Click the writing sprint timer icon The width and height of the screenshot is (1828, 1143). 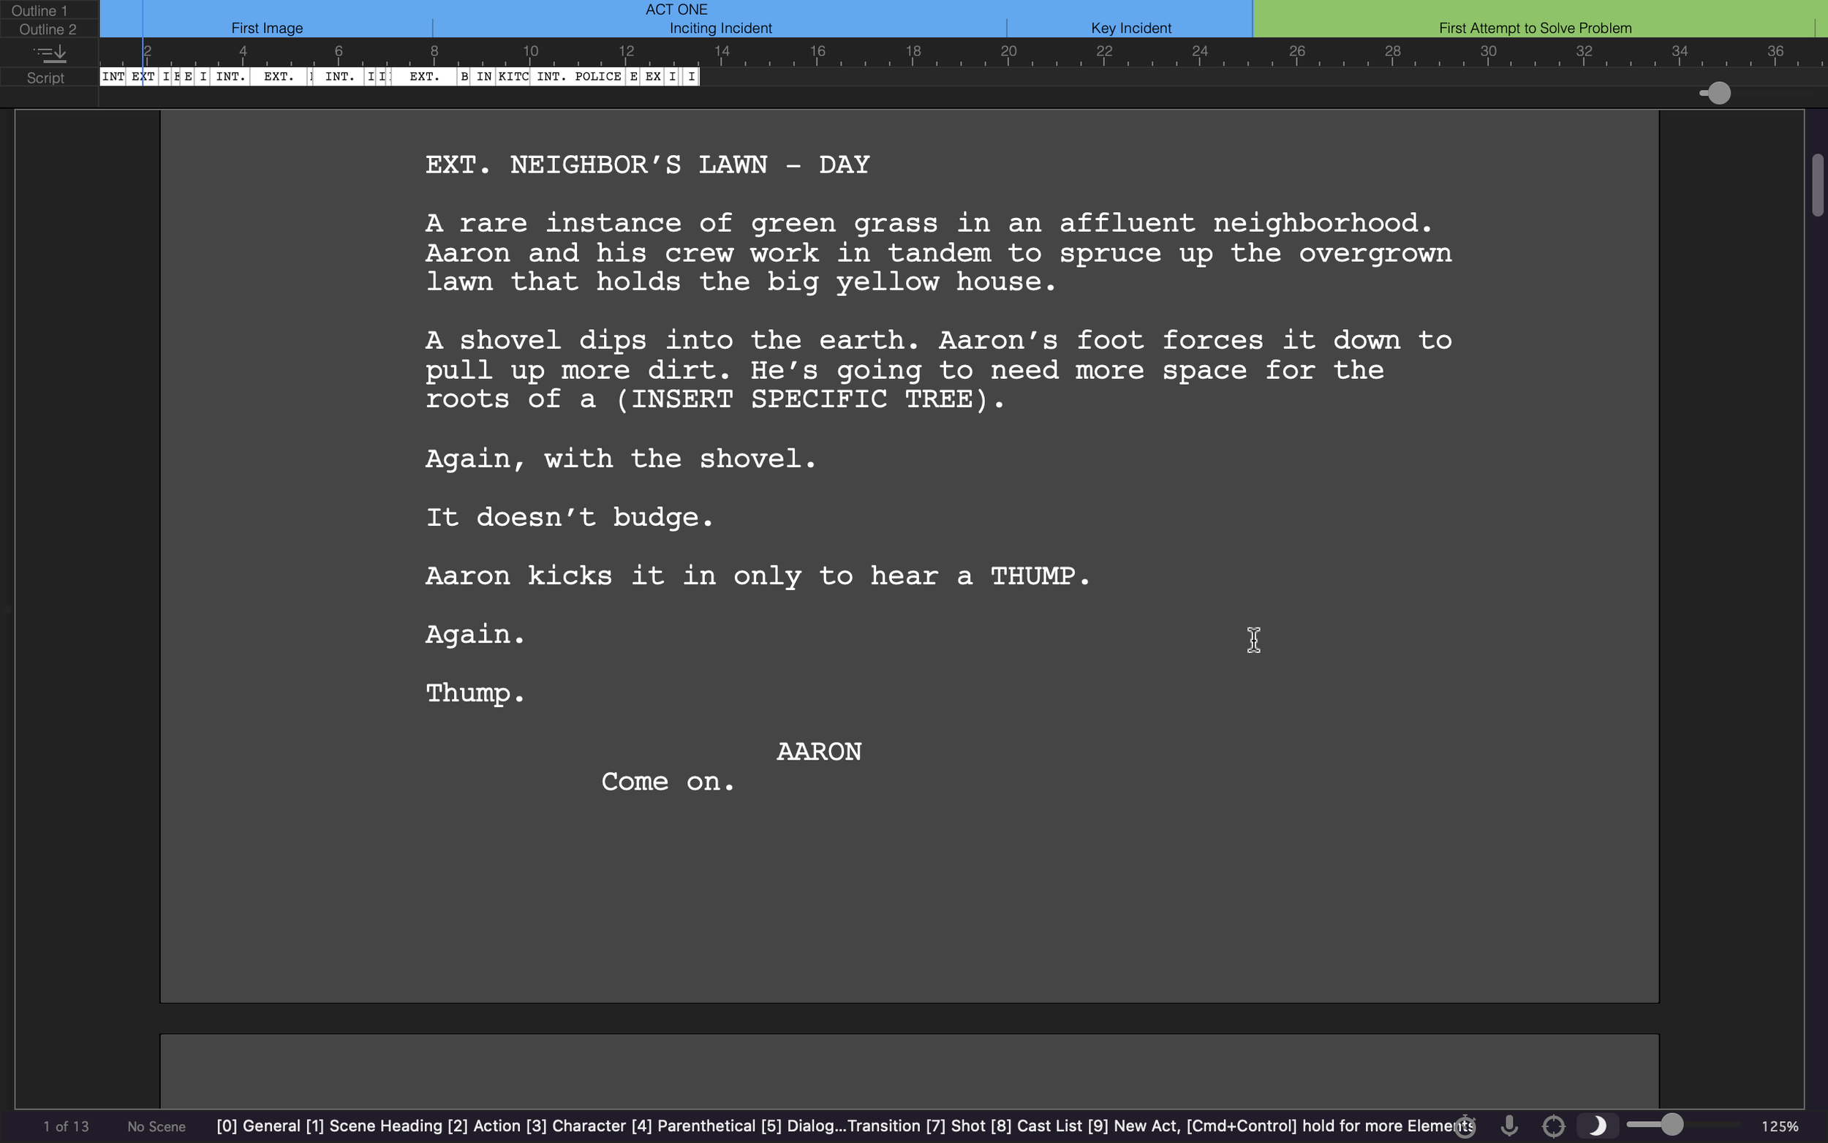(1465, 1125)
